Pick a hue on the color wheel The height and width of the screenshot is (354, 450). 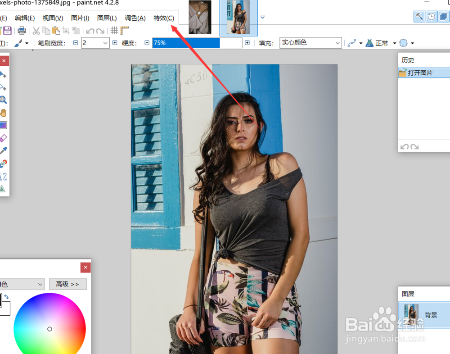pyautogui.click(x=49, y=324)
